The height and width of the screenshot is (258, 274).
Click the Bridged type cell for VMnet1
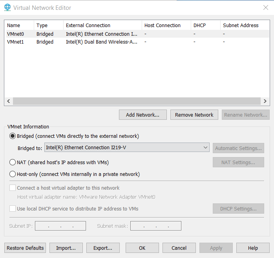(x=45, y=42)
